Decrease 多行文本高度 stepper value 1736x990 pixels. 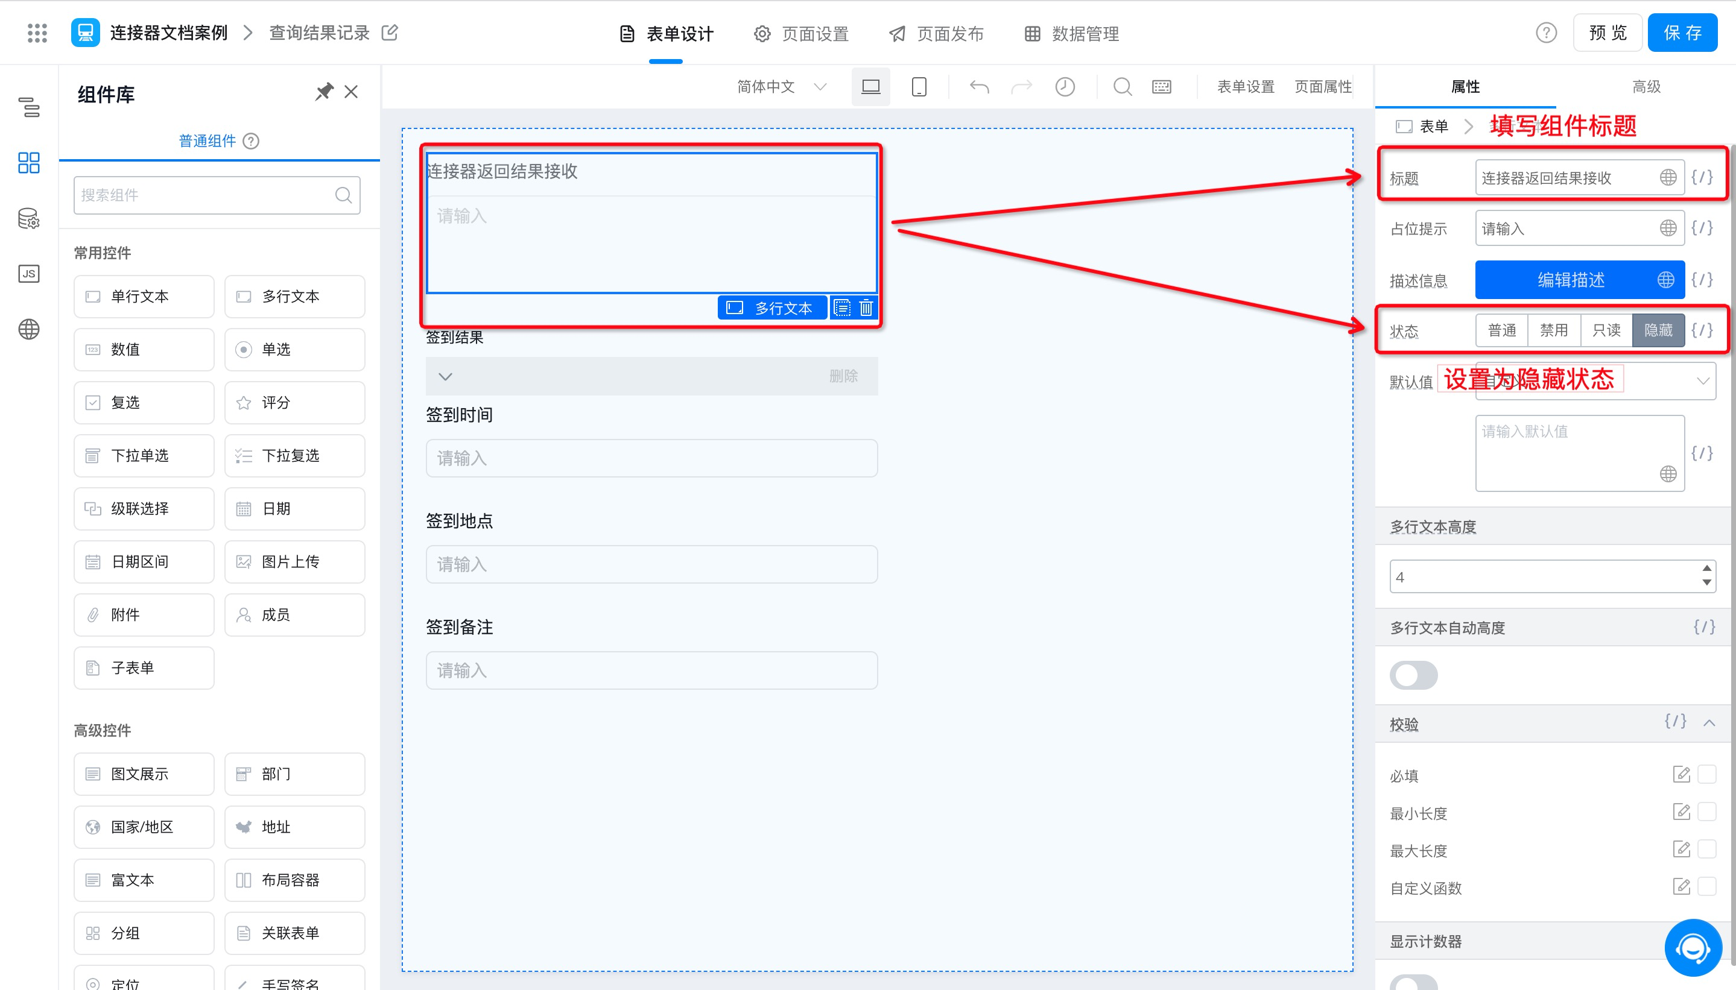1706,582
